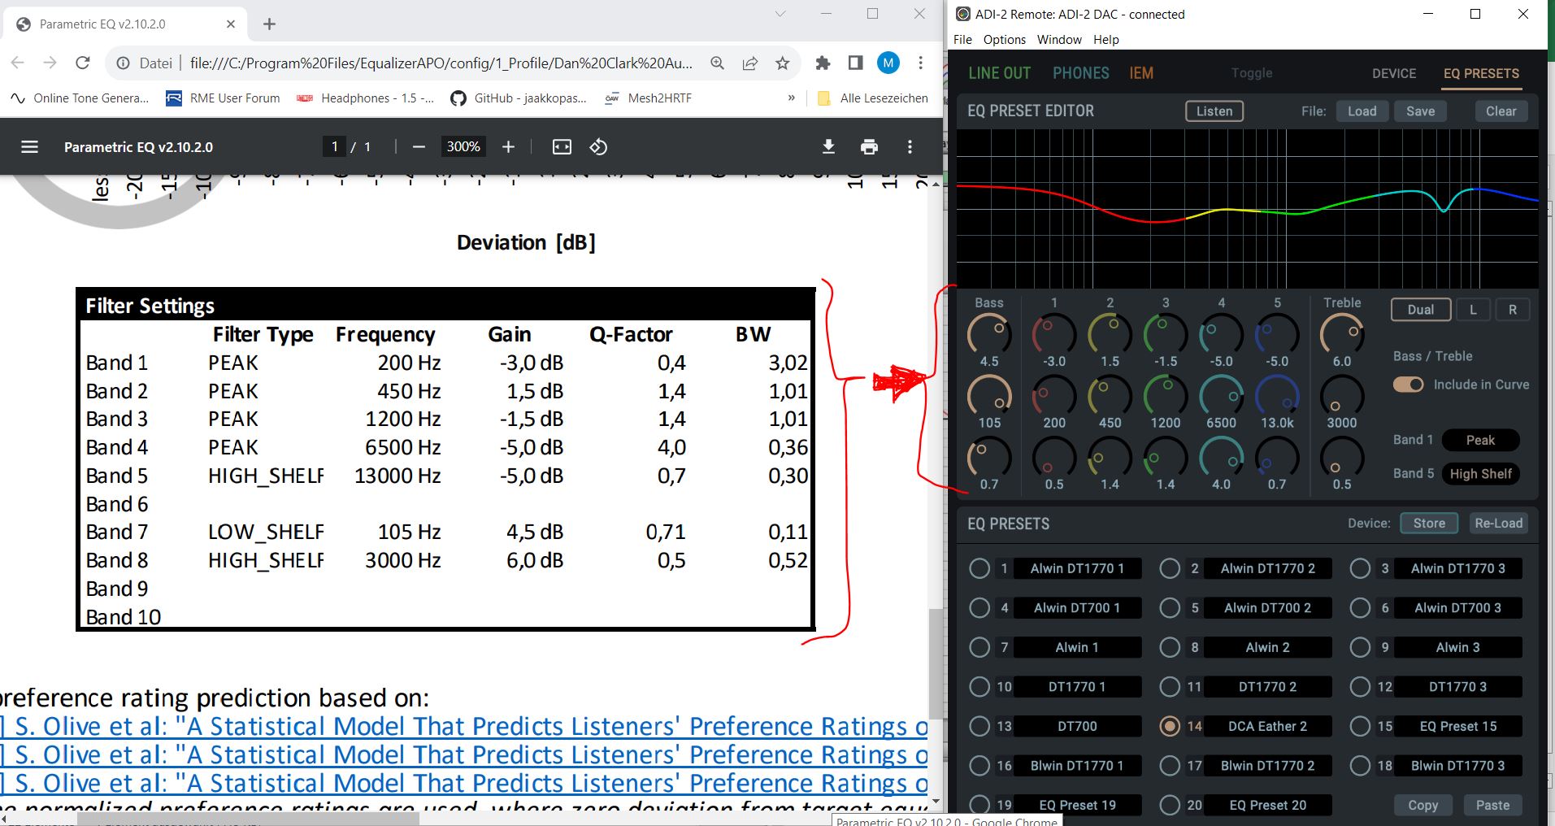The image size is (1555, 826).
Task: Click Band 4 frequency knob 6500
Action: click(x=1221, y=396)
